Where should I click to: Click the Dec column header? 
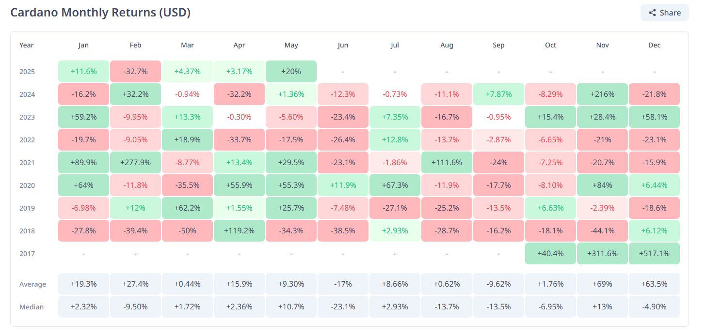(654, 45)
